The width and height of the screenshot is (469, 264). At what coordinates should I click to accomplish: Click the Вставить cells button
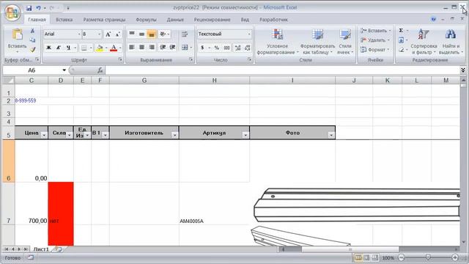coord(376,31)
